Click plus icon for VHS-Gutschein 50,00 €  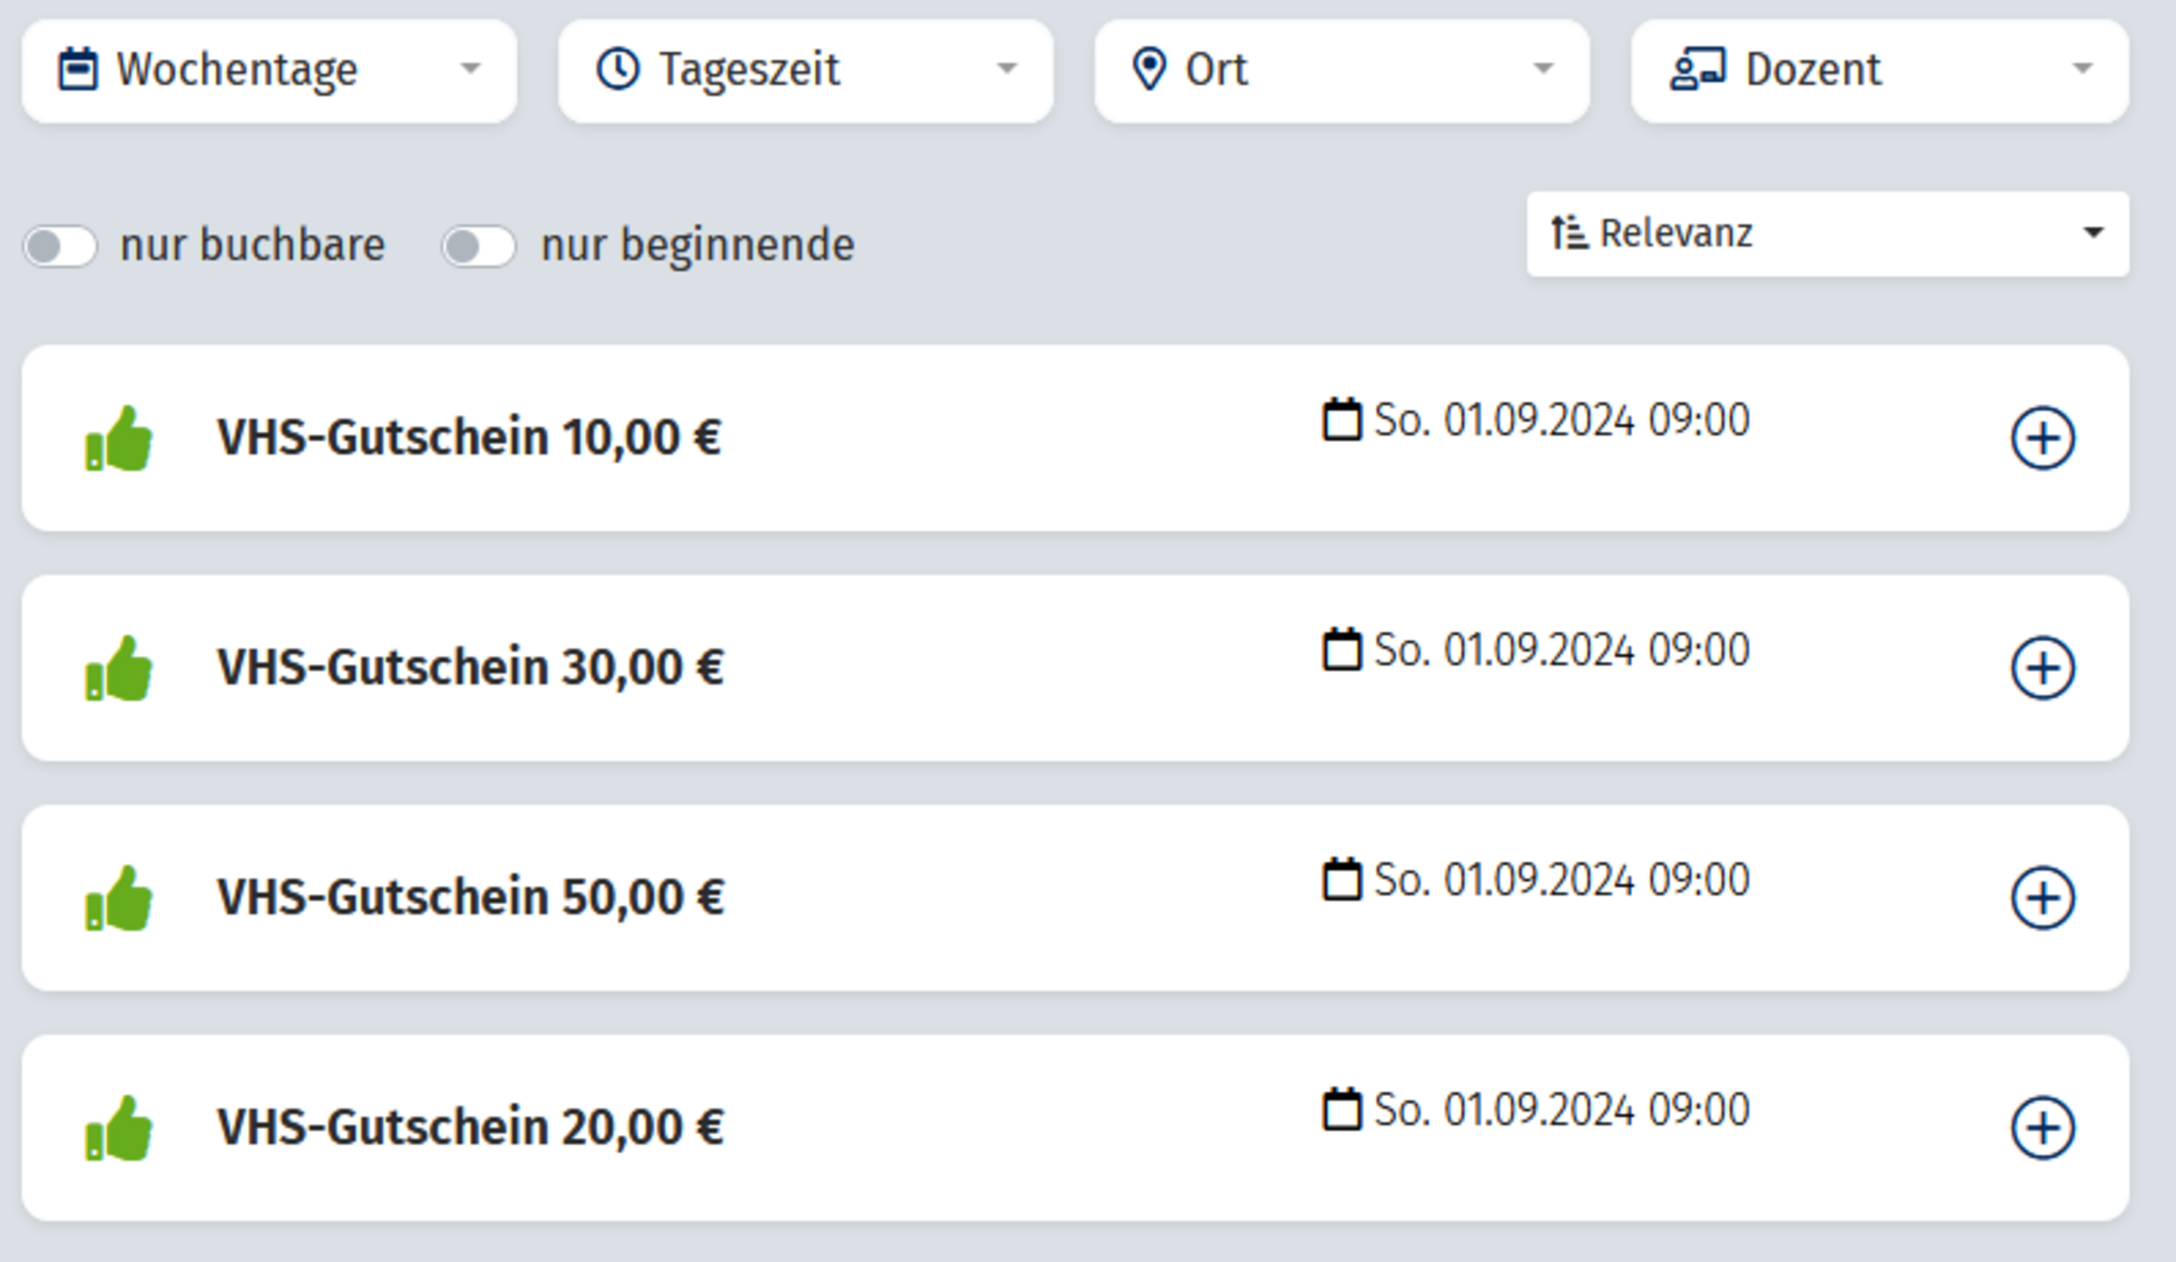point(2042,898)
